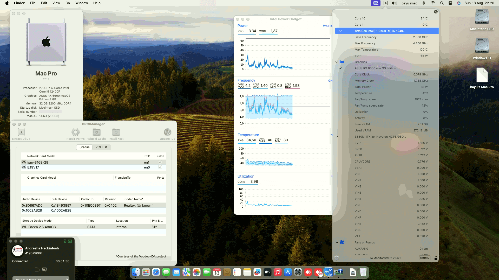Open HWMonitorSMC2 settings gear icon
Image resolution: width=499 pixels, height=280 pixels.
point(337,258)
